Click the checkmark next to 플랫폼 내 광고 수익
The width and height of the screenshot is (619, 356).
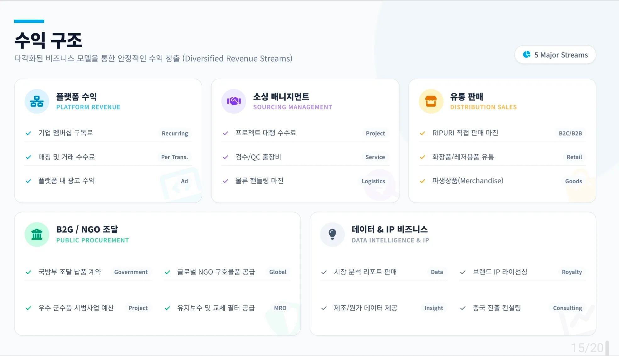pos(28,181)
